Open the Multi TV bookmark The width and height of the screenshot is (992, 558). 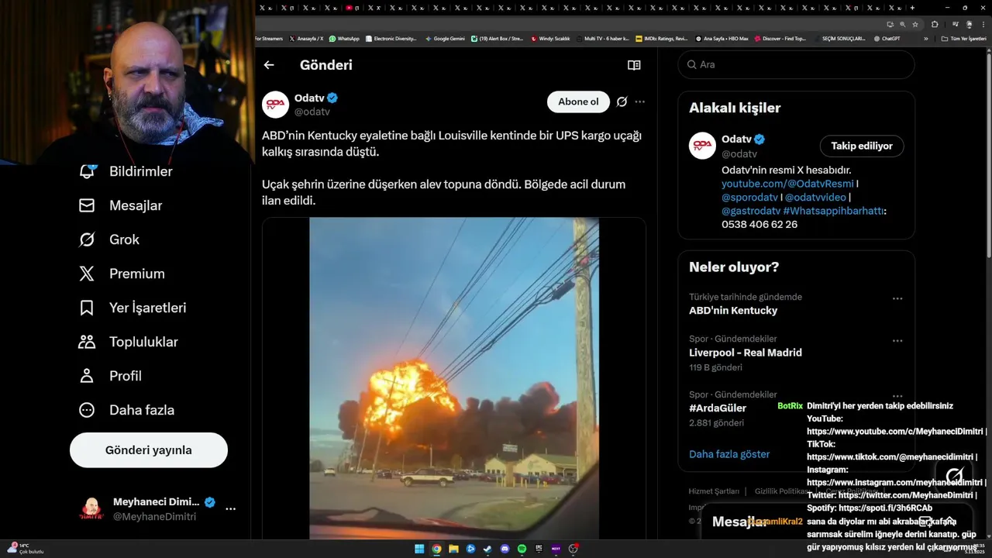[603, 38]
